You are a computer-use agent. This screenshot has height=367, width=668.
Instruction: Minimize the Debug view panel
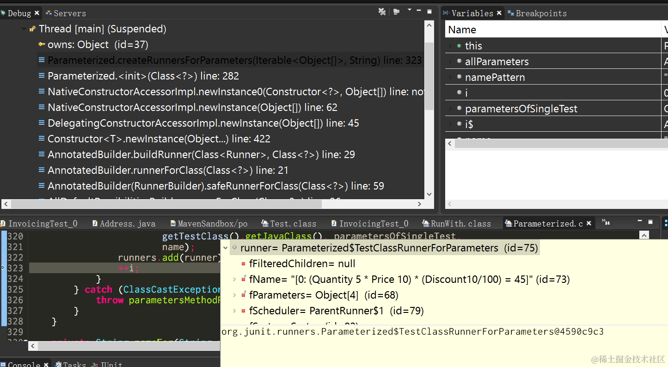click(419, 10)
